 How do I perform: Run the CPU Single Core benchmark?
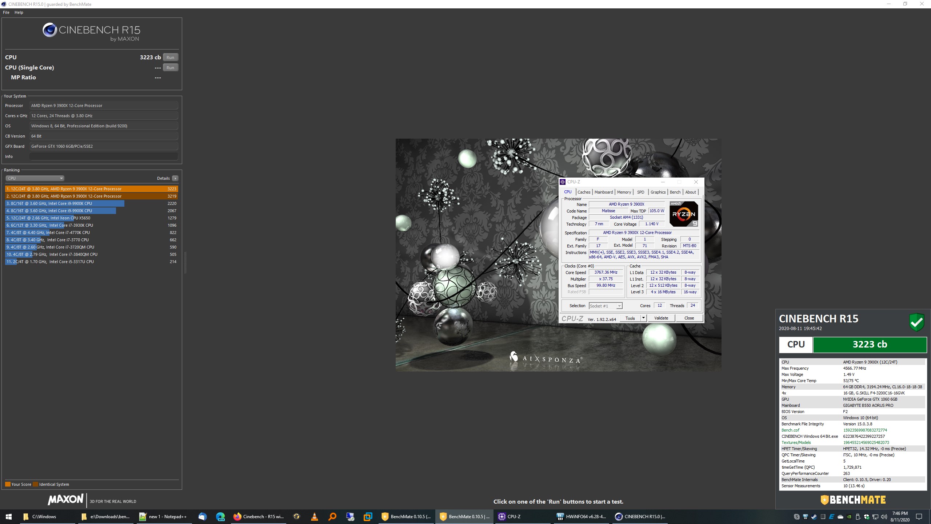pos(170,68)
